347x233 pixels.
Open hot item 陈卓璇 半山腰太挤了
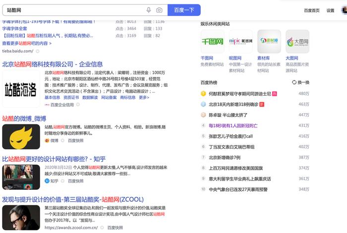pyautogui.click(x=228, y=115)
